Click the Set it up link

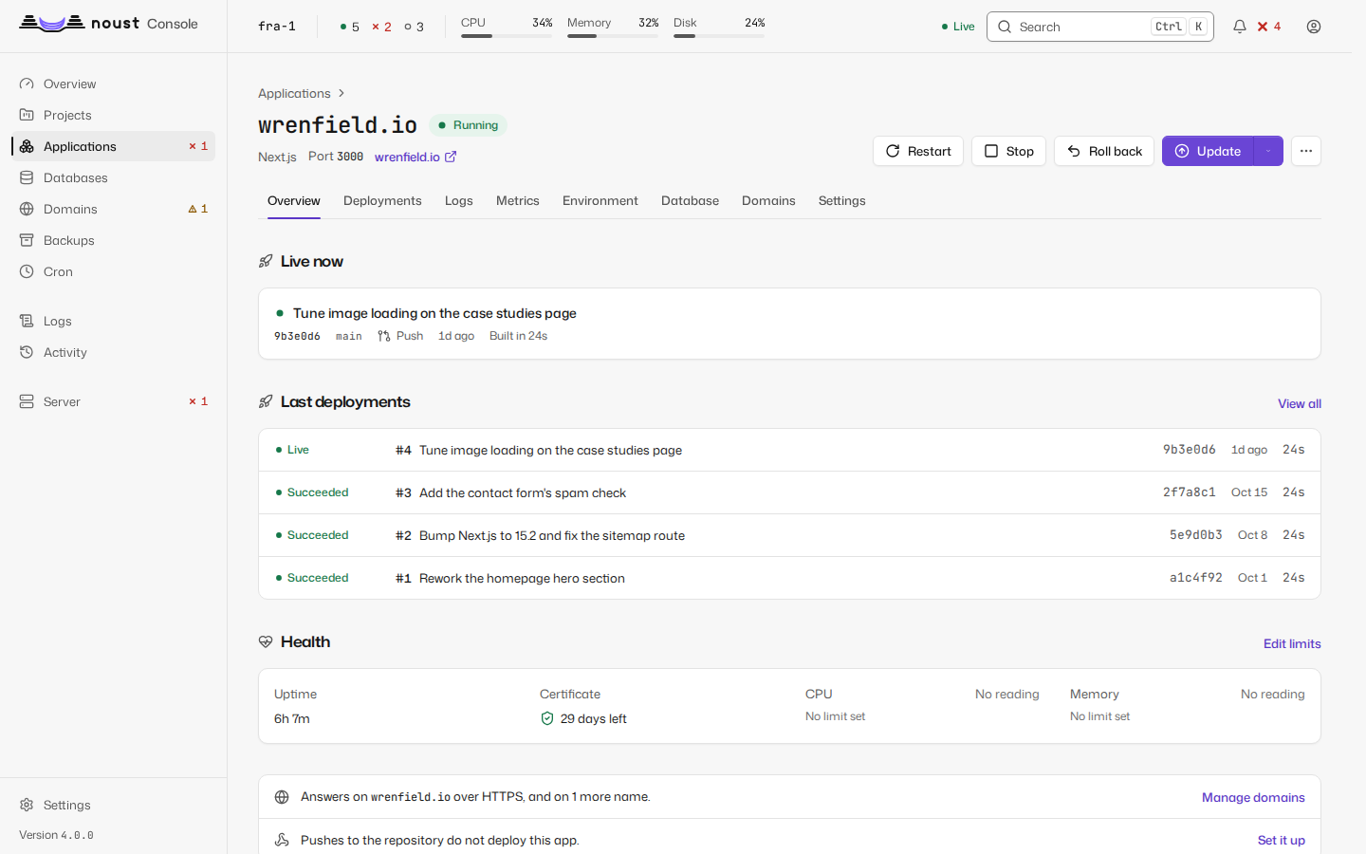point(1282,840)
